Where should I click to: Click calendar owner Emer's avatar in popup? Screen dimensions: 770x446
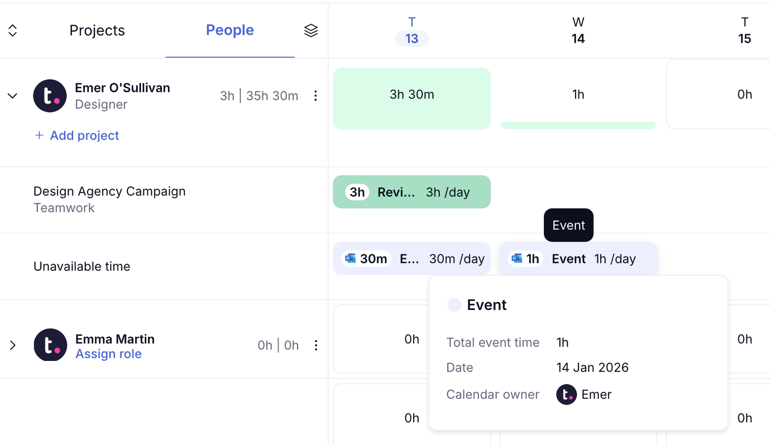pyautogui.click(x=566, y=395)
